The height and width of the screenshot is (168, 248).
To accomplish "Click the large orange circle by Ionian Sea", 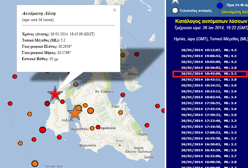I will click(35, 163).
